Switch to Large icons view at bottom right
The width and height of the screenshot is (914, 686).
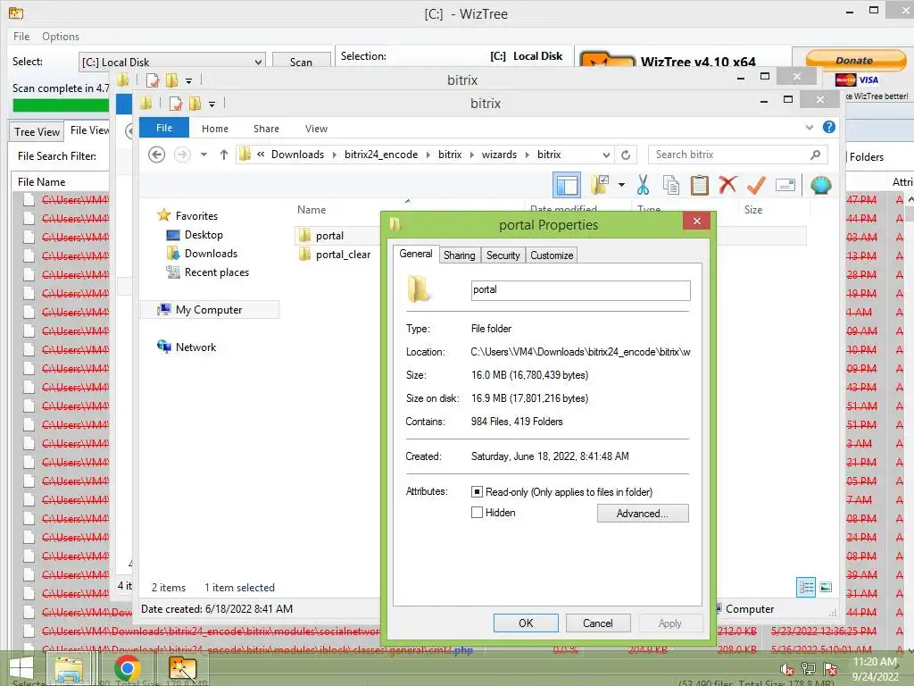(x=826, y=587)
